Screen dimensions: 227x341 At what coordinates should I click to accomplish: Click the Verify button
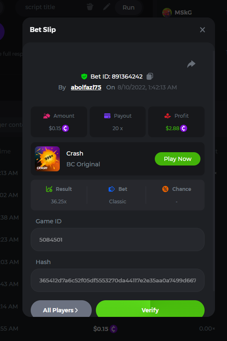pyautogui.click(x=150, y=309)
